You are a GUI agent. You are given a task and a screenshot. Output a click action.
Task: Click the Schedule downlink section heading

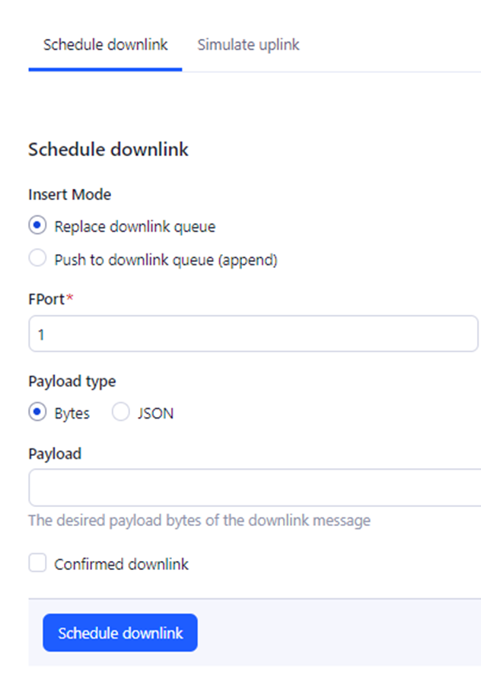tap(108, 149)
